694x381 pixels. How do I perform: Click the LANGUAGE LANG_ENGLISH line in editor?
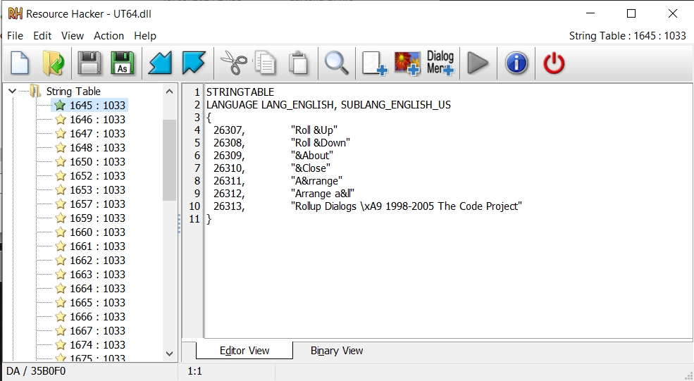point(328,105)
